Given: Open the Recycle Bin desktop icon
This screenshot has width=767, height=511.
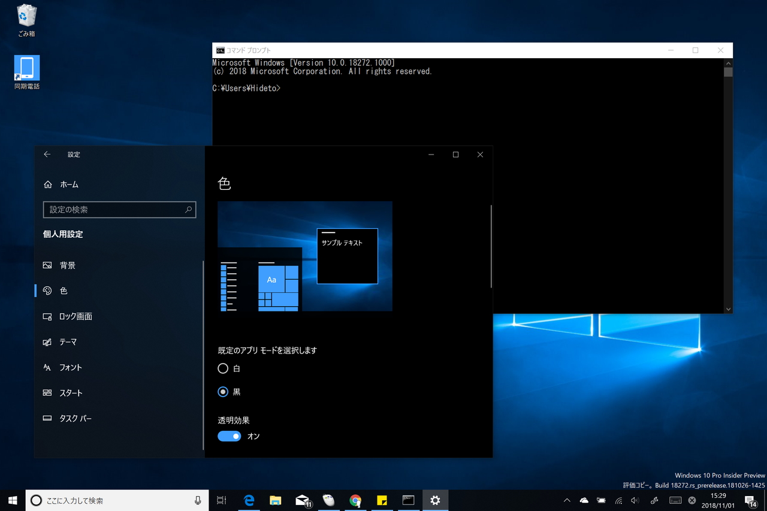Looking at the screenshot, I should [26, 17].
